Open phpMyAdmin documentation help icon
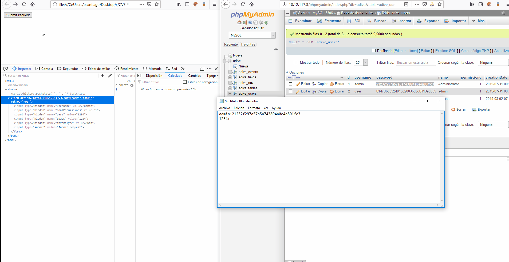509x262 pixels. point(250,23)
